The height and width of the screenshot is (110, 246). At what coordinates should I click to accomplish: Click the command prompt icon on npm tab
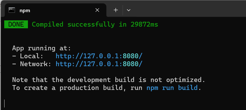pos(12,10)
